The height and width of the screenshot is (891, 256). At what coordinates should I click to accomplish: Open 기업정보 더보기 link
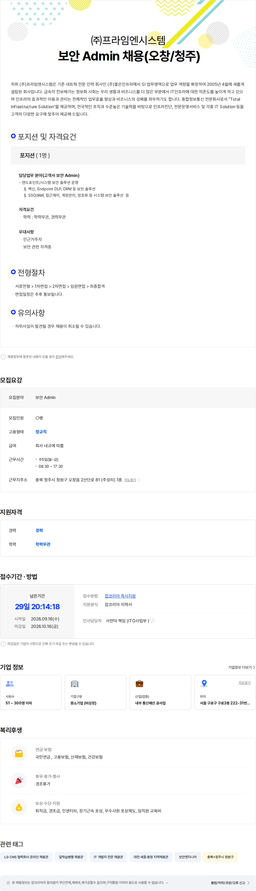tap(242, 667)
